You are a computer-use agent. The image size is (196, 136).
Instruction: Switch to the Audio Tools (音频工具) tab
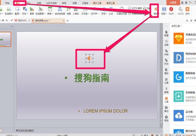110,3
